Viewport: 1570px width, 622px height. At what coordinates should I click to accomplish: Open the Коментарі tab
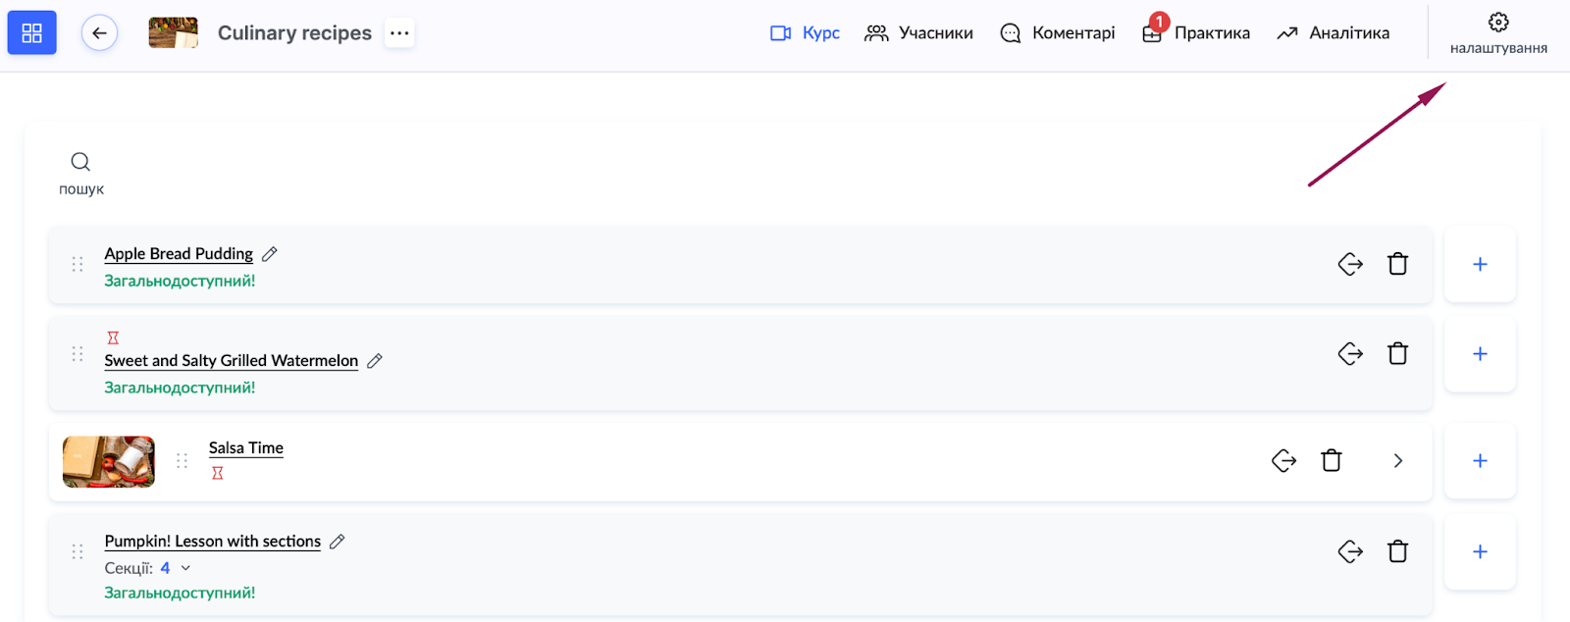click(x=1058, y=33)
